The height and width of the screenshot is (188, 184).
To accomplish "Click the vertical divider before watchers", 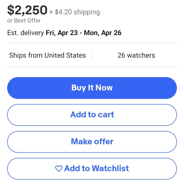I will 92,55.
